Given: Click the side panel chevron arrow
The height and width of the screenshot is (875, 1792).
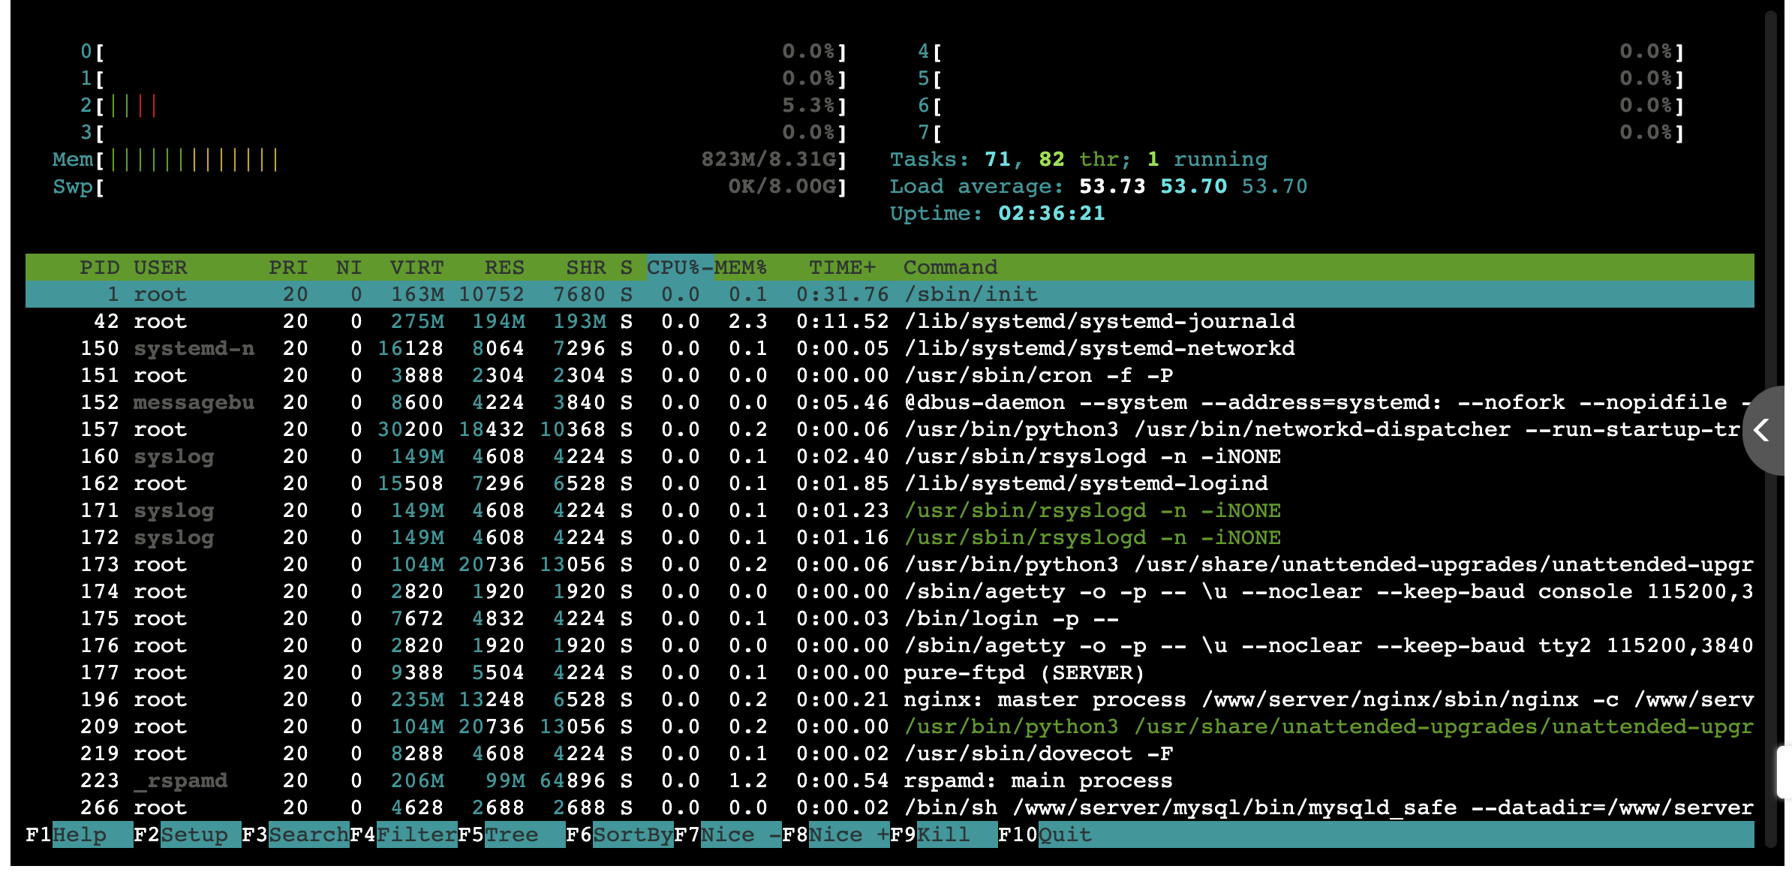Looking at the screenshot, I should [1763, 430].
